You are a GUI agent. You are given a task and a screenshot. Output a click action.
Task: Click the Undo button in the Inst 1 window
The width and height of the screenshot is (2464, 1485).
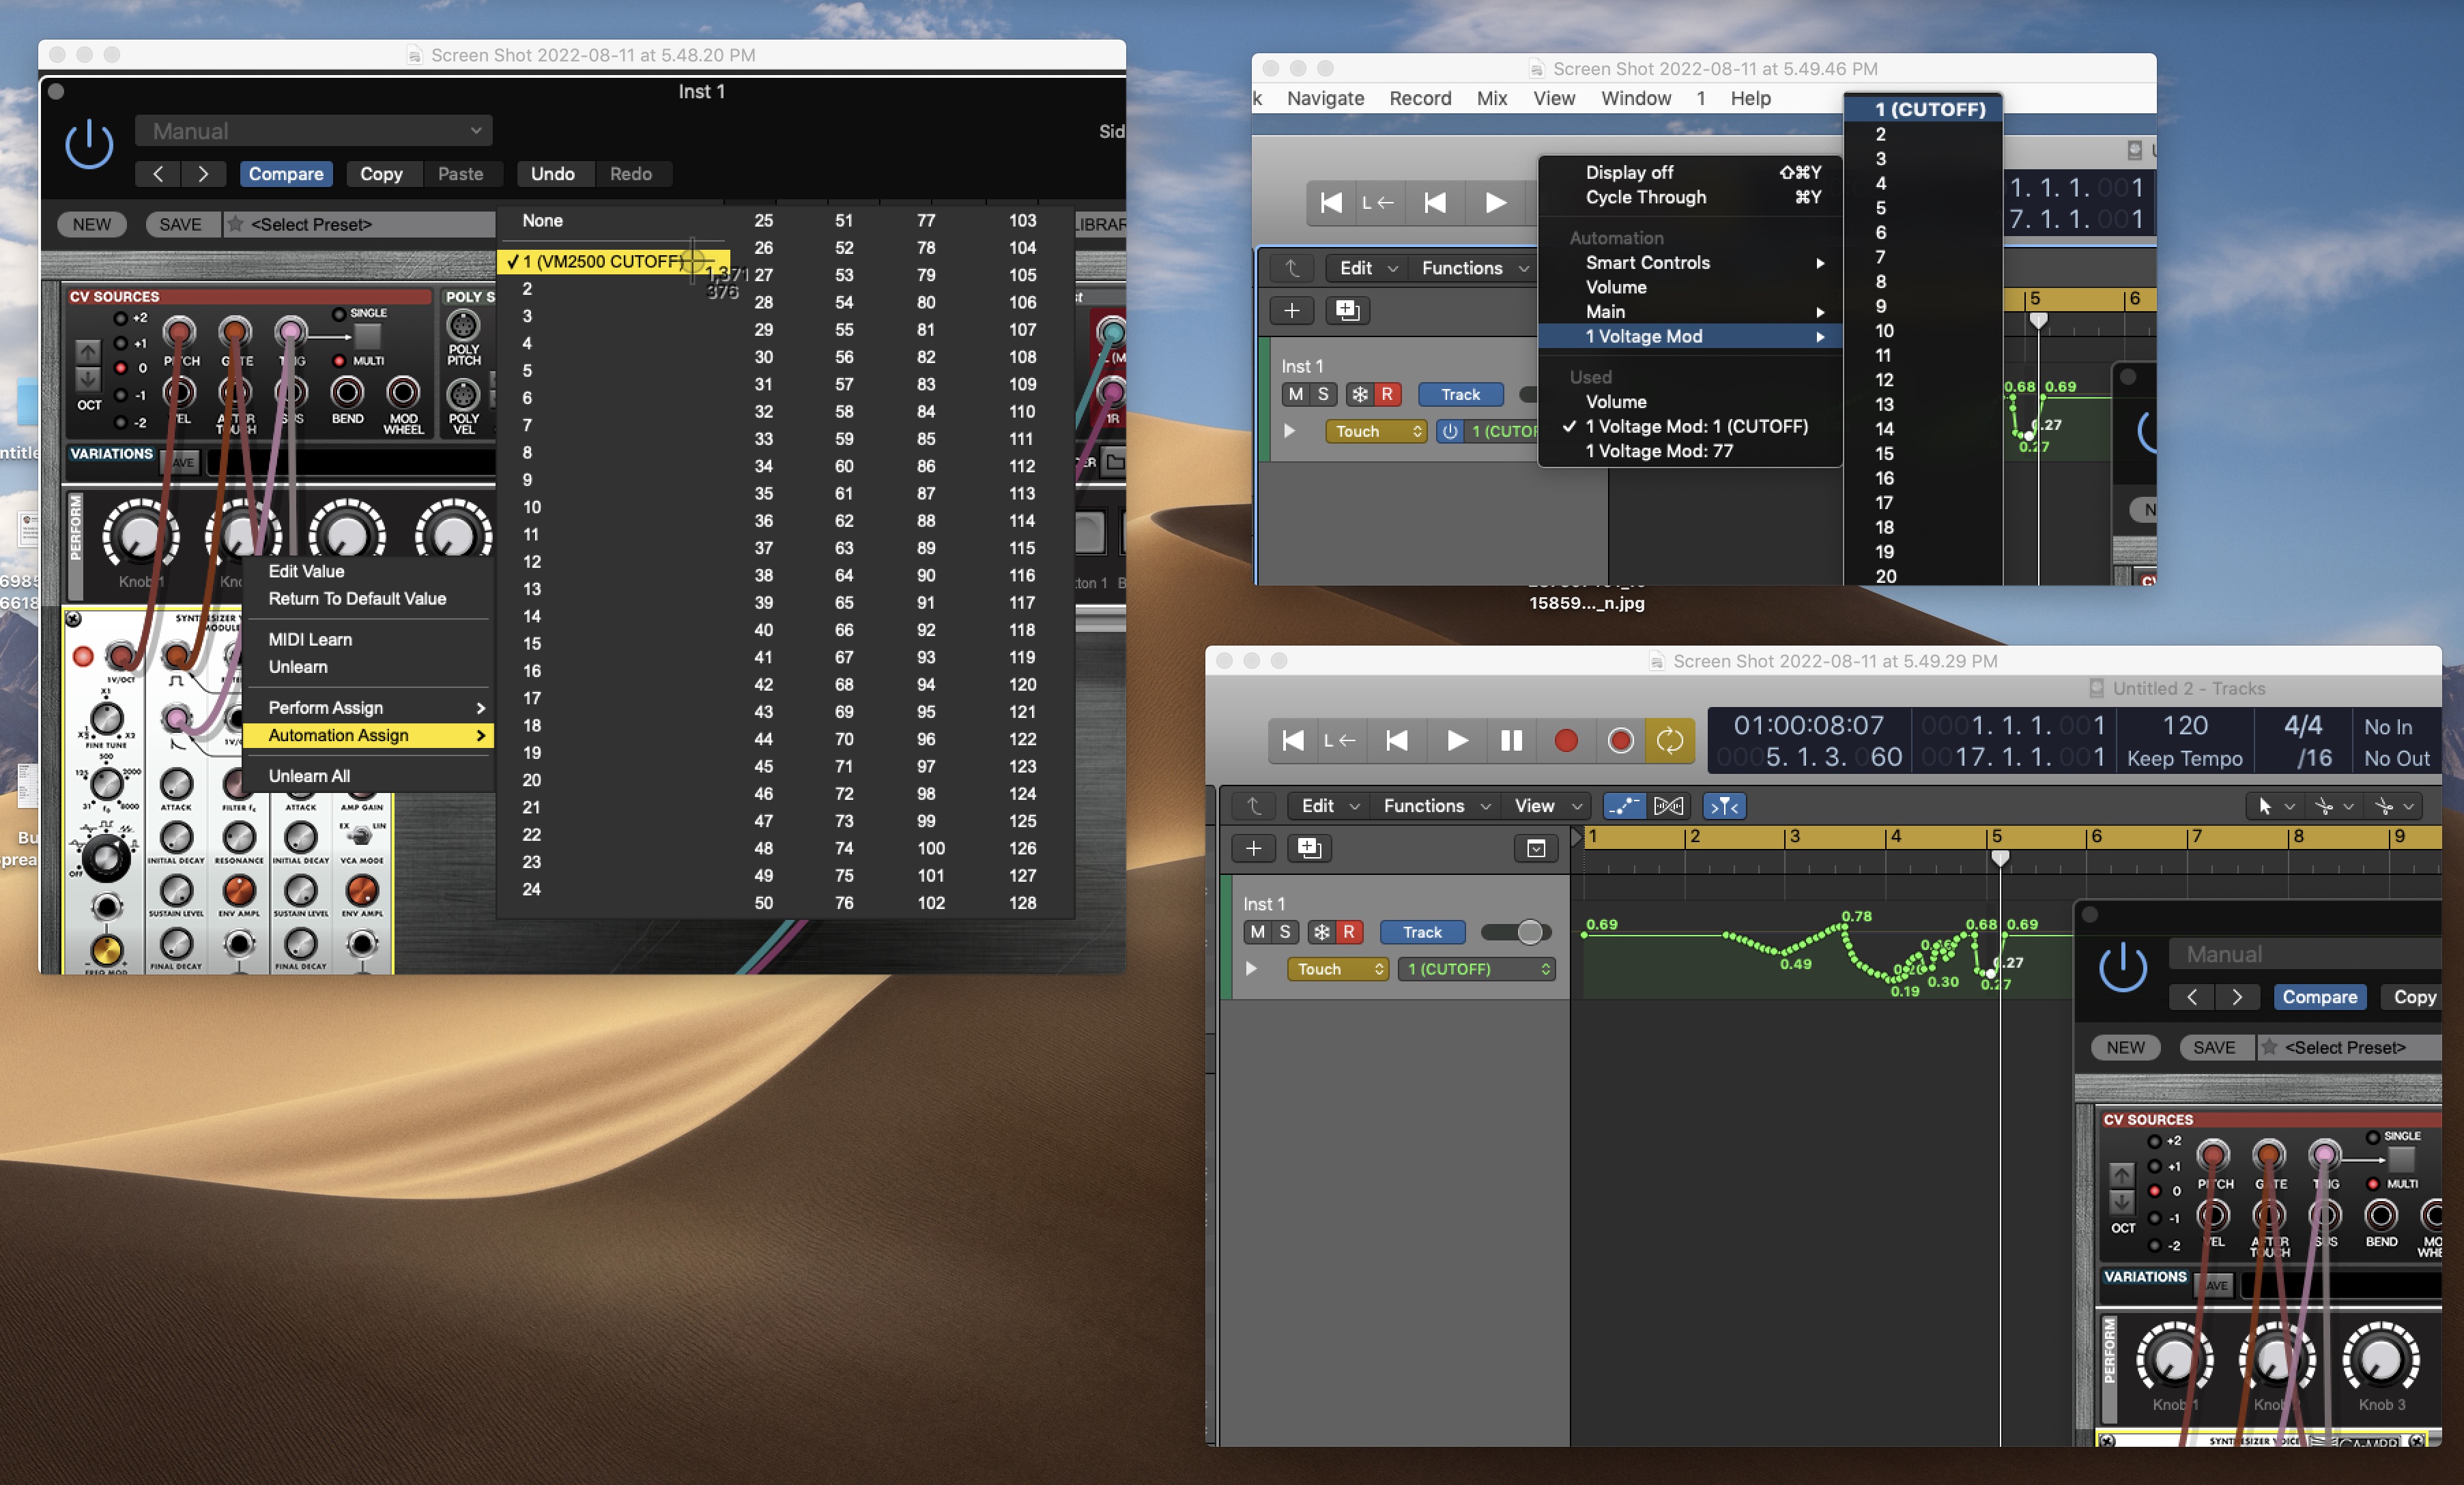[552, 174]
